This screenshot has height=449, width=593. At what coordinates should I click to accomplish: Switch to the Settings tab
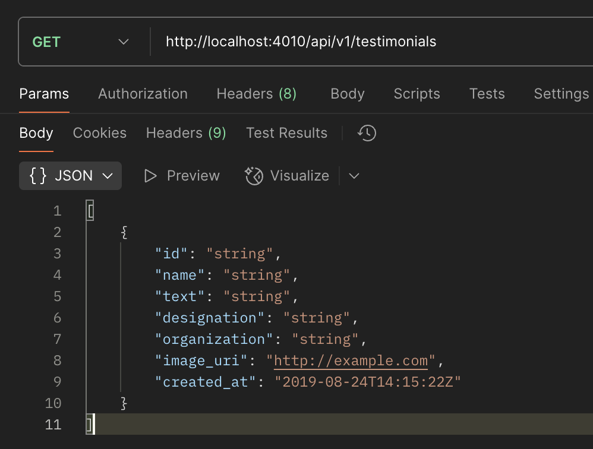[x=561, y=94]
